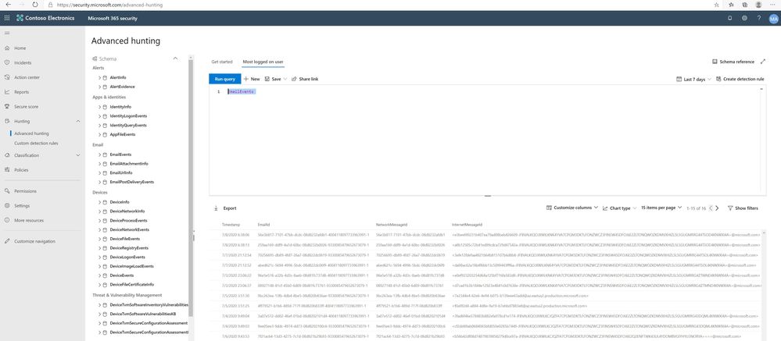Click the Run query button

click(x=225, y=79)
